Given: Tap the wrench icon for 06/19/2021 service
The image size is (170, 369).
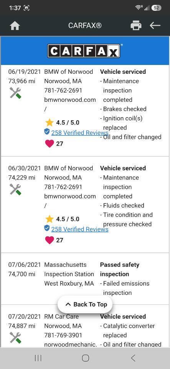Looking at the screenshot, I should (x=15, y=93).
